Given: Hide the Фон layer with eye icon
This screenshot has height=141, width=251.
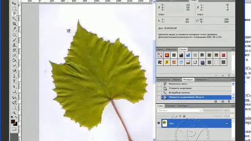Looking at the screenshot, I should 158,123.
